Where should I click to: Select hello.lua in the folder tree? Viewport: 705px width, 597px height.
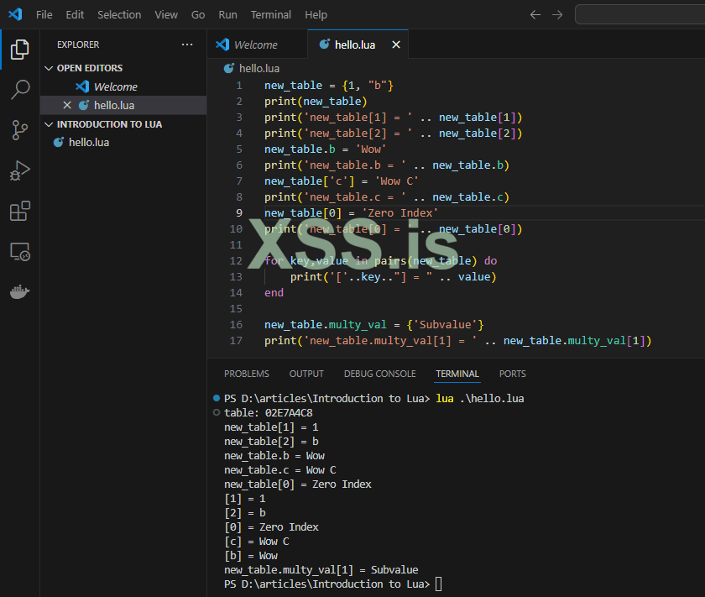88,142
